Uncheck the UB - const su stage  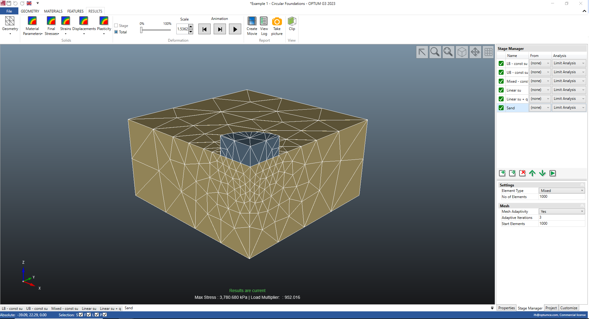(x=501, y=72)
